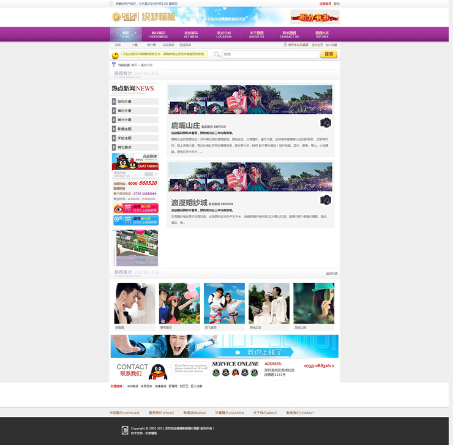Viewport: 453px width, 445px height.
Task: Select the SET MEAL navigation tab
Action: (x=191, y=34)
